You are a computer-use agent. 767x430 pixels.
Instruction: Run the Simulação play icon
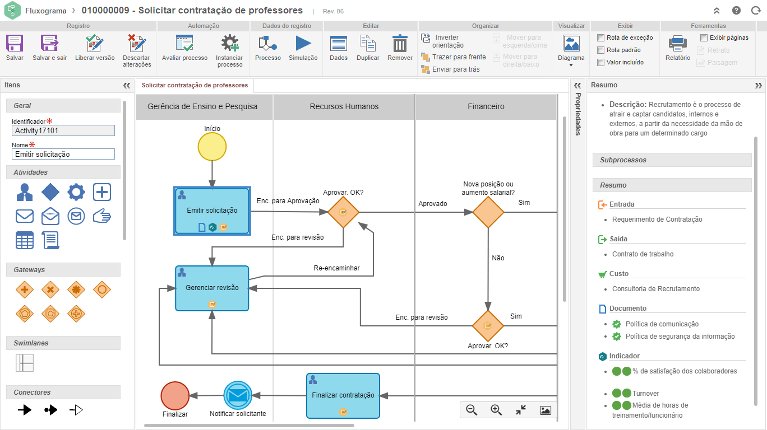(x=303, y=44)
